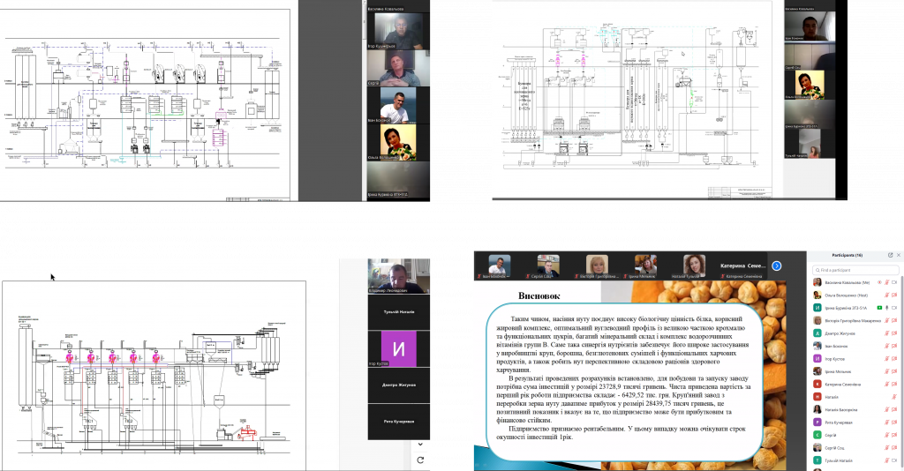Click Тульчій Наталія video tile in top-right window

[810, 144]
